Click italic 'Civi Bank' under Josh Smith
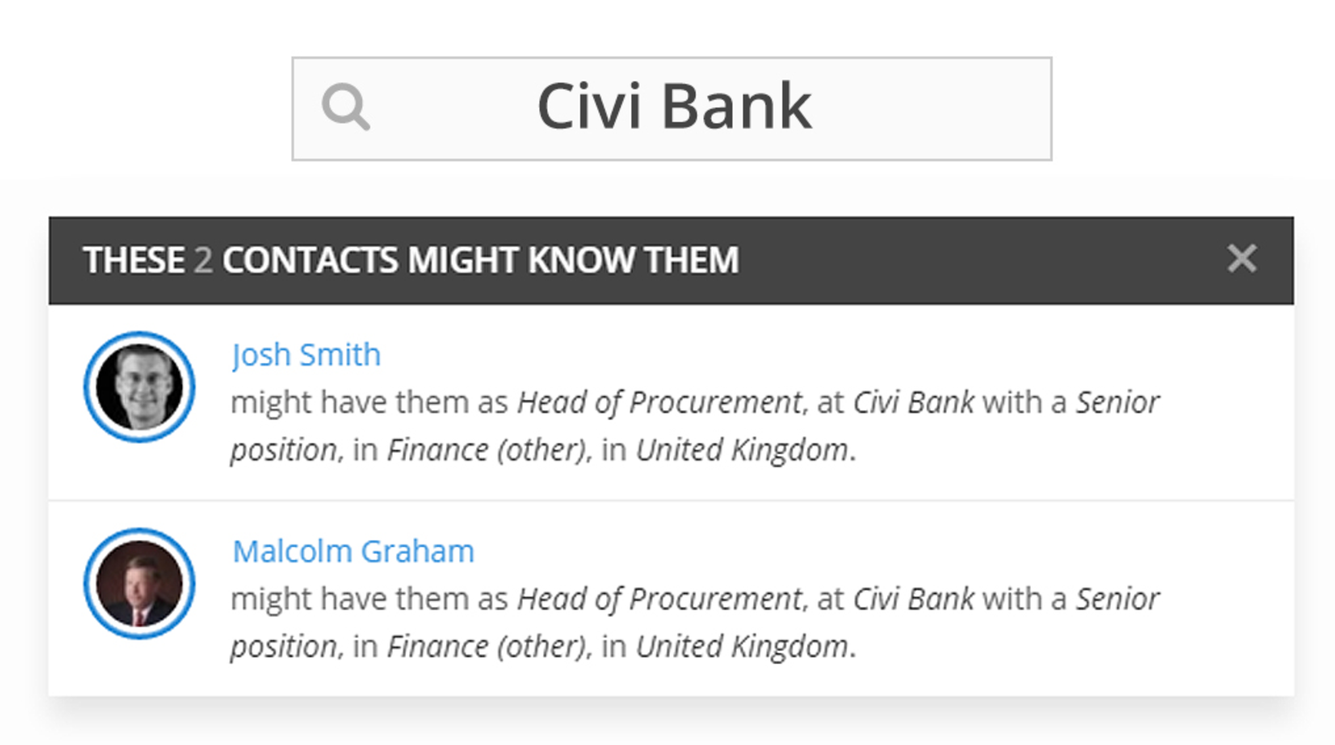The height and width of the screenshot is (745, 1335). click(x=913, y=402)
